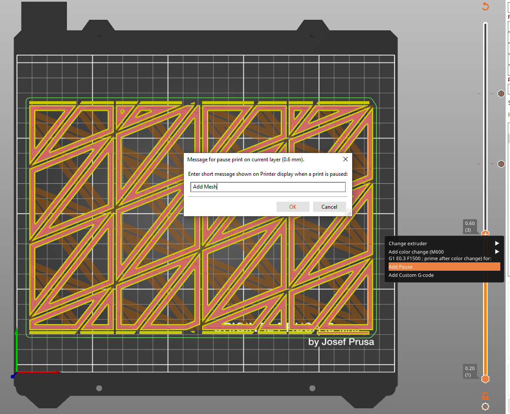Expand the Add color change submenu arrow
Viewport: 510px width, 414px height.
pyautogui.click(x=497, y=251)
